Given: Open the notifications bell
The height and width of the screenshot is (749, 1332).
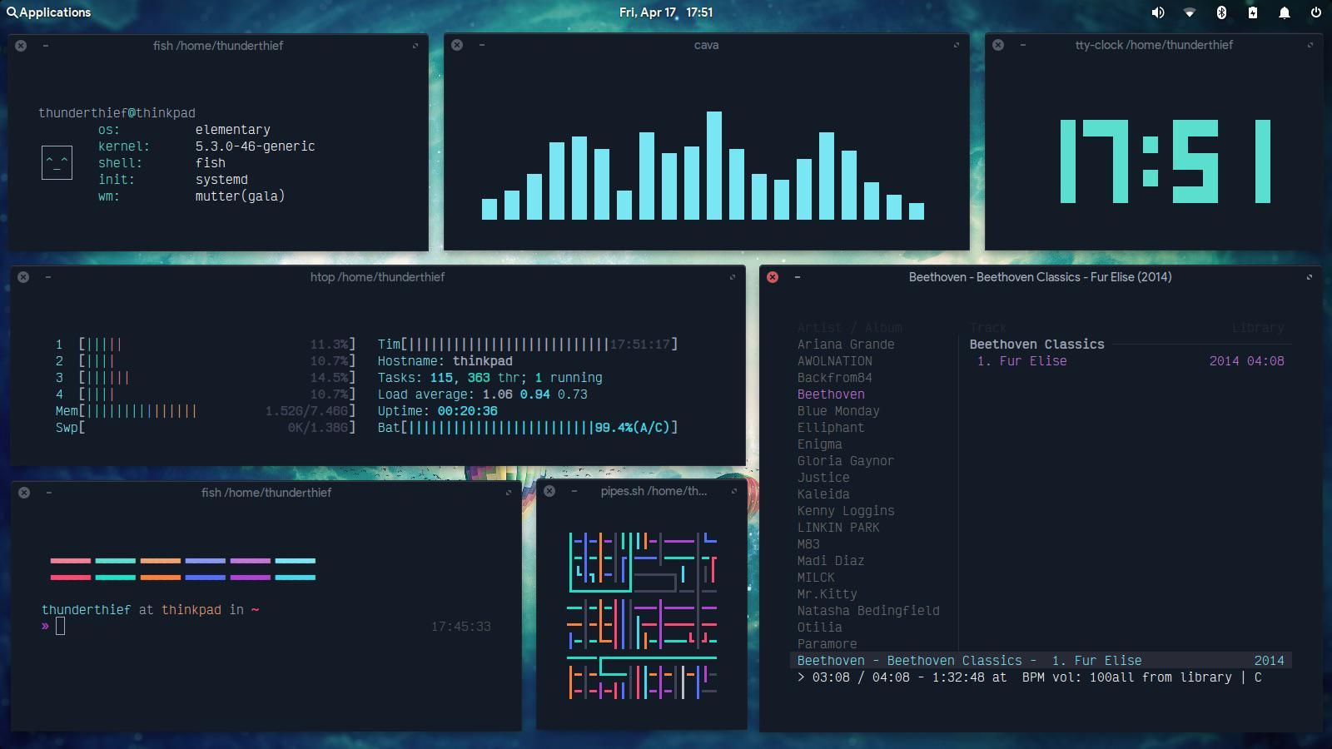Looking at the screenshot, I should tap(1283, 12).
